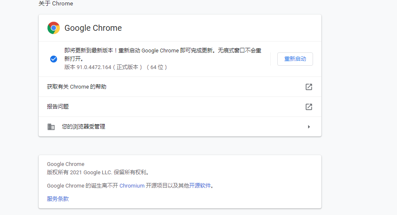Restart Chrome with the 重新启动 button
The image size is (397, 215).
[295, 59]
